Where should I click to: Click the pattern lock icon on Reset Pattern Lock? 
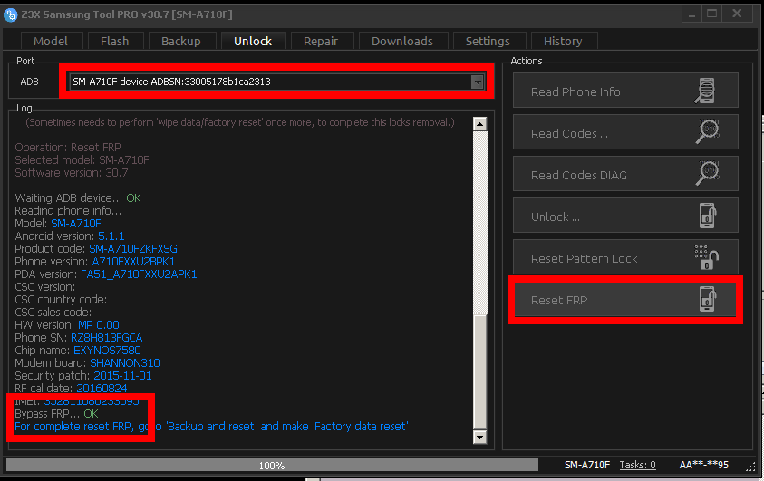tap(707, 257)
